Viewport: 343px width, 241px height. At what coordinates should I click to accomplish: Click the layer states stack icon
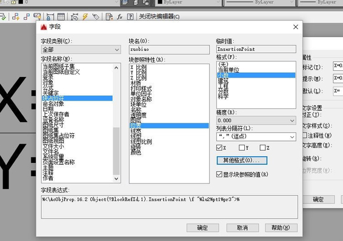point(135,2)
